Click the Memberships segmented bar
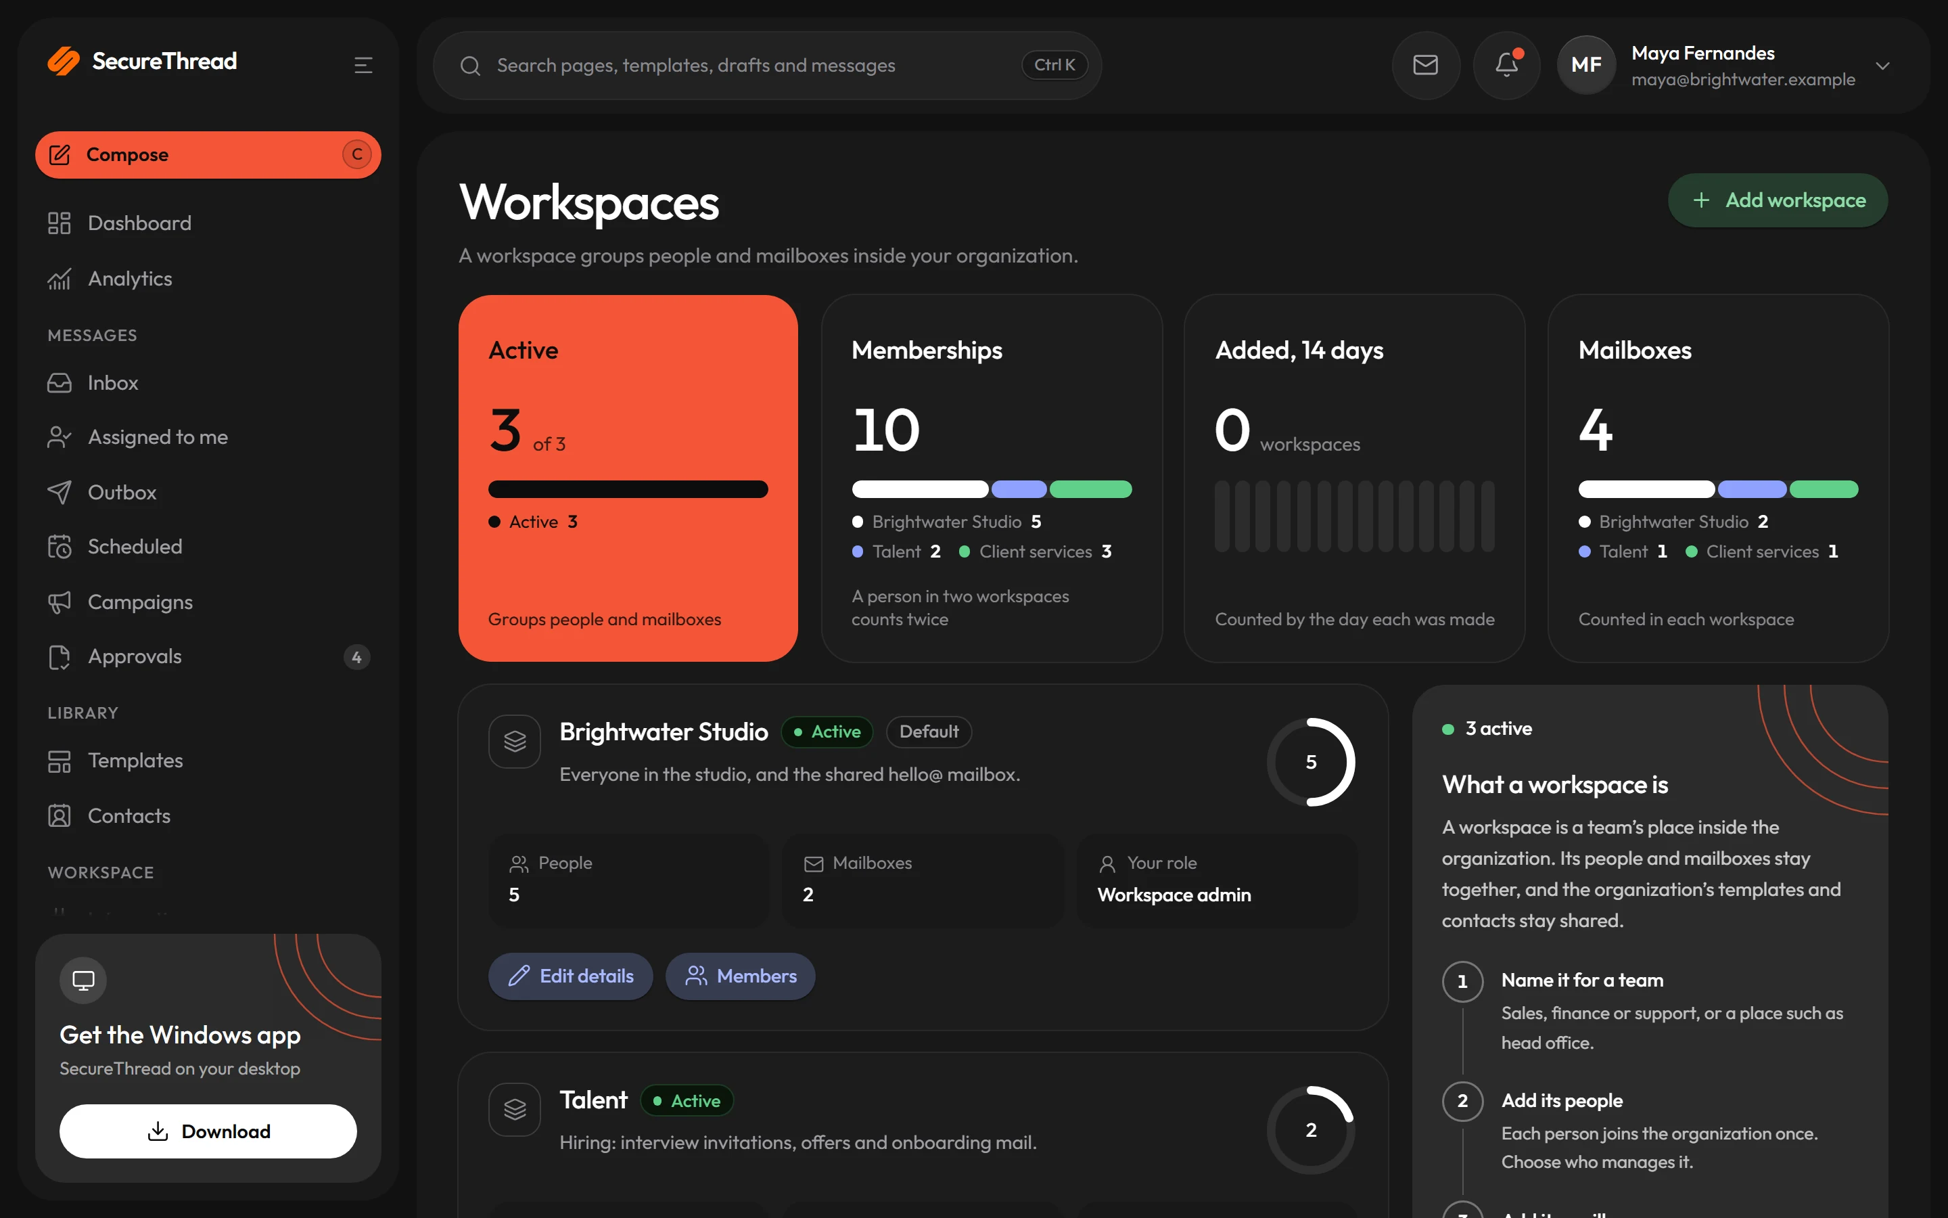The width and height of the screenshot is (1948, 1218). click(992, 489)
